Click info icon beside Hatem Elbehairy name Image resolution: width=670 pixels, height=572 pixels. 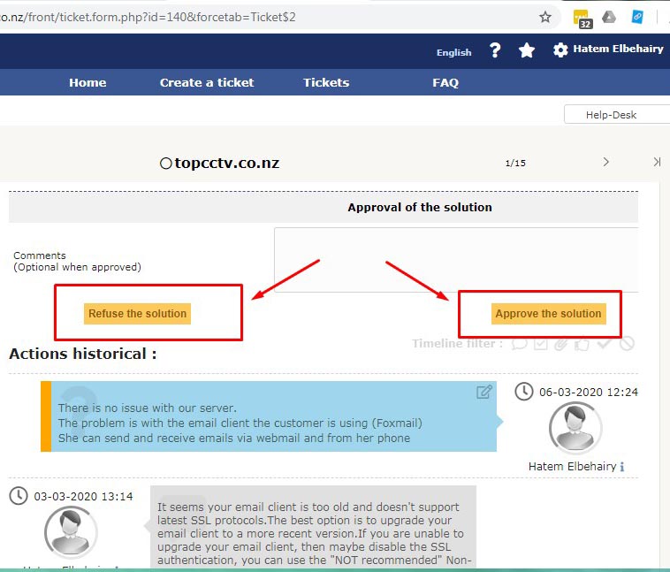pos(622,467)
